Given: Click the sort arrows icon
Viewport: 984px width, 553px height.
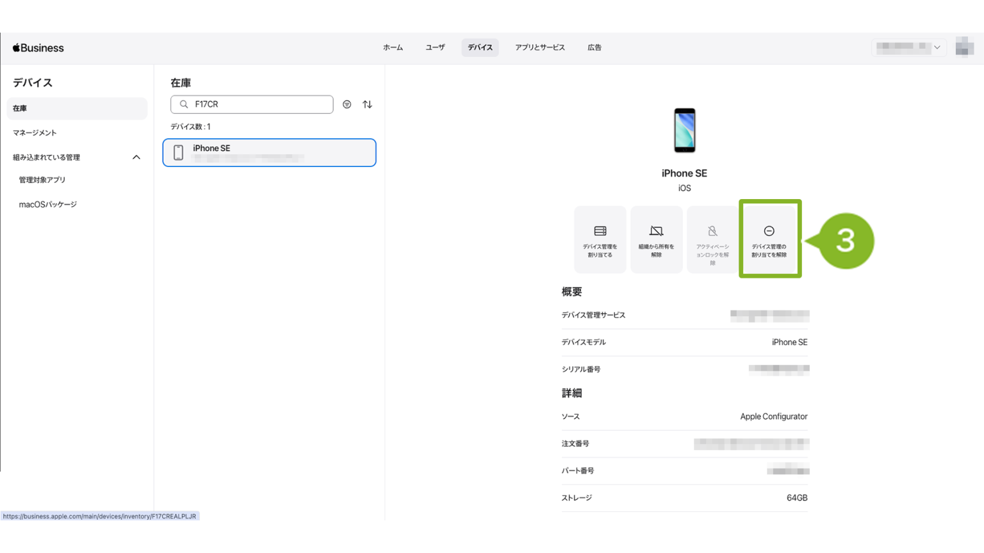Looking at the screenshot, I should (367, 104).
